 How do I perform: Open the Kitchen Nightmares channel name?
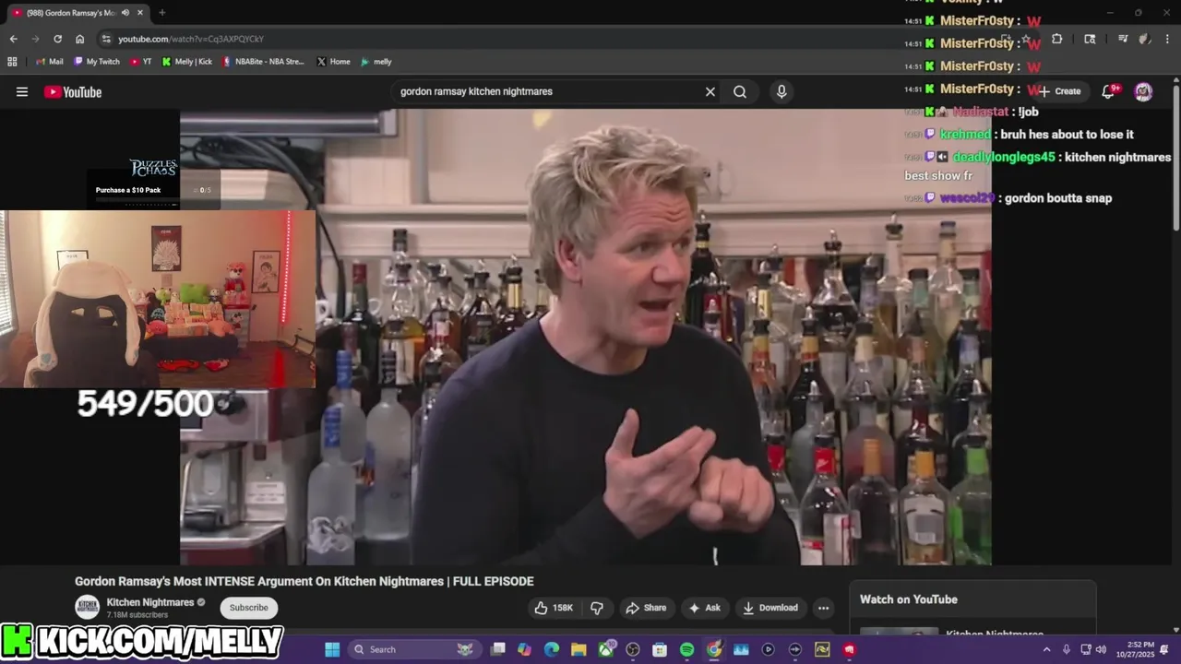point(150,602)
